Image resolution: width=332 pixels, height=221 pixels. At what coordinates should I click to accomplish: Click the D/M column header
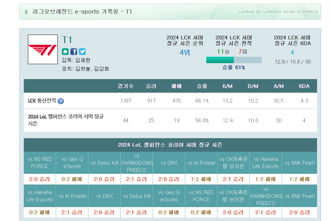253,86
